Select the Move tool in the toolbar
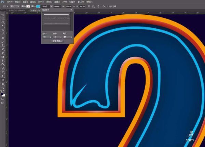This screenshot has height=147, width=205. (x=3, y=15)
